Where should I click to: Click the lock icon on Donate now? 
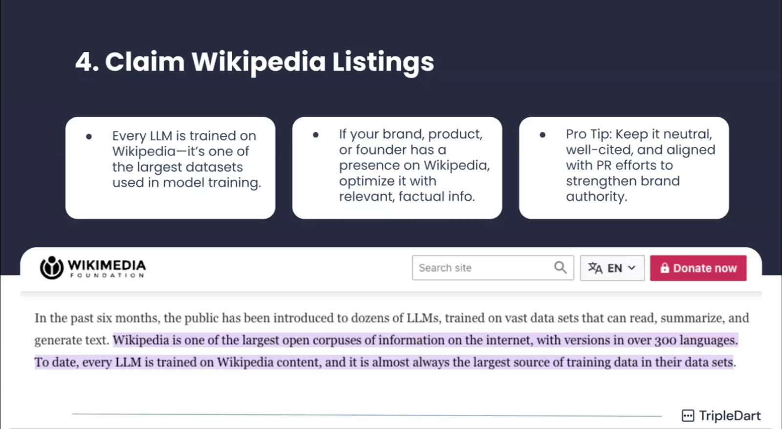tap(665, 268)
